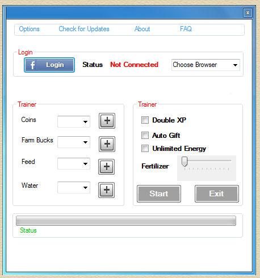This screenshot has width=260, height=278.
Task: Select Check for Updates menu item
Action: click(84, 29)
